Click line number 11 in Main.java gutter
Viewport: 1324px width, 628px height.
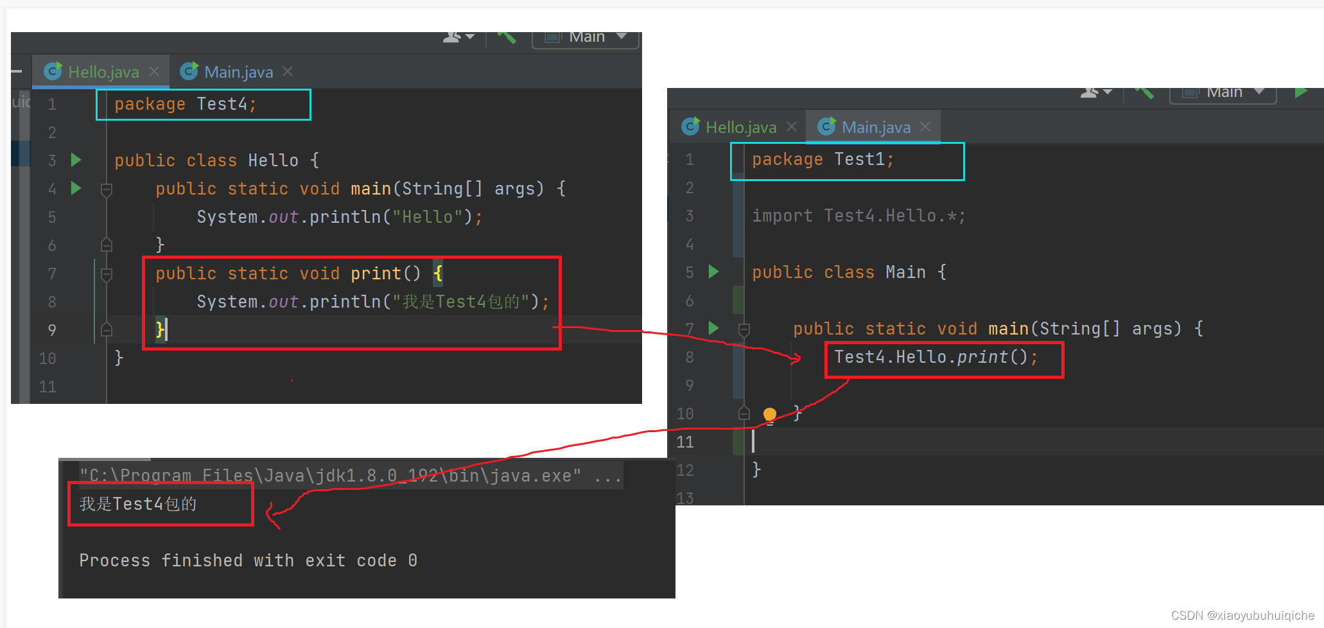[685, 442]
